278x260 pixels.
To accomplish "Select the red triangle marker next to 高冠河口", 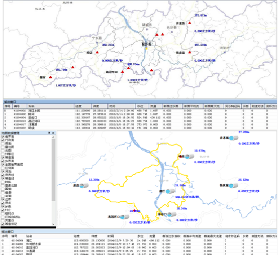I will pos(122,72).
